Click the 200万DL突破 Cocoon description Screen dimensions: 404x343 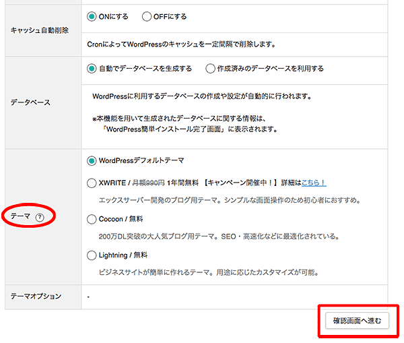coord(219,237)
